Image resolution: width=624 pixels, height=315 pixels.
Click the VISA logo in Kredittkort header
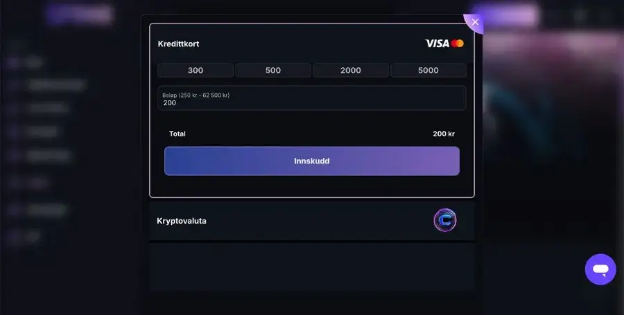[437, 44]
